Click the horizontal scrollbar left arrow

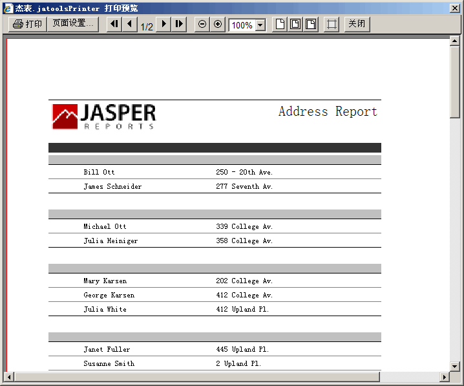tap(9, 377)
